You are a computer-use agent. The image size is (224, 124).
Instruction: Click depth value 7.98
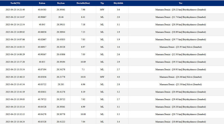(x=83, y=10)
